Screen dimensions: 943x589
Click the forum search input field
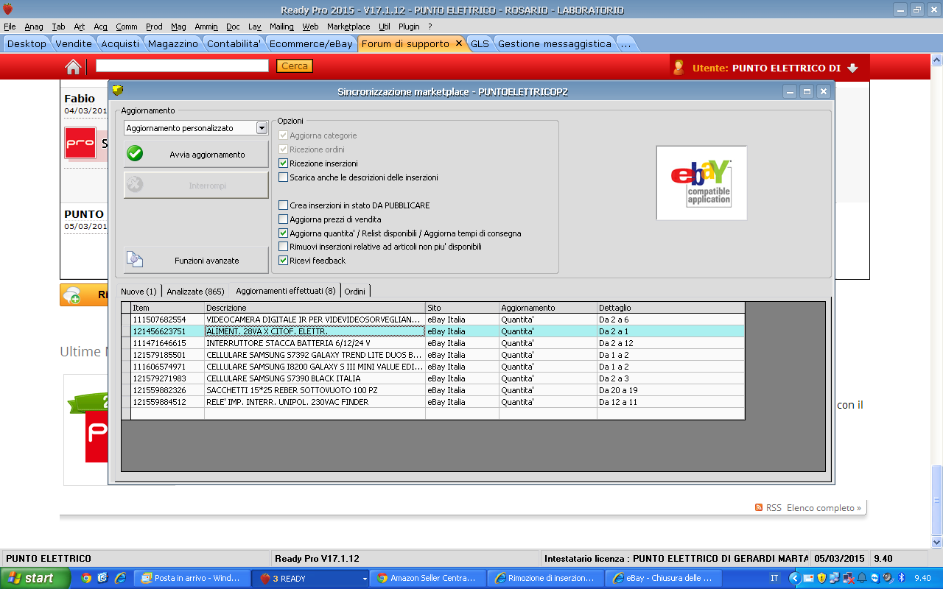pyautogui.click(x=182, y=66)
